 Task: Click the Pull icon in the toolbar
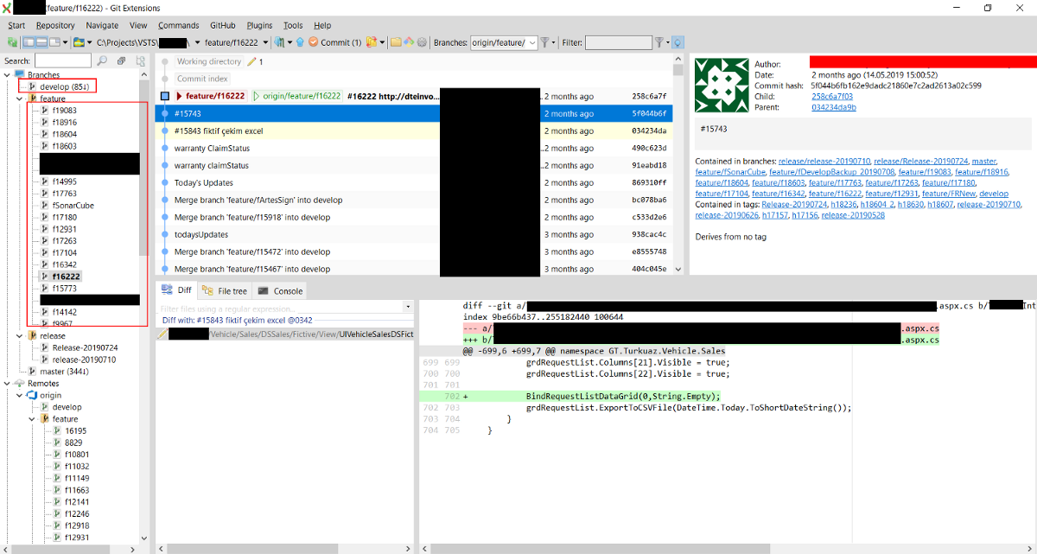pos(279,42)
